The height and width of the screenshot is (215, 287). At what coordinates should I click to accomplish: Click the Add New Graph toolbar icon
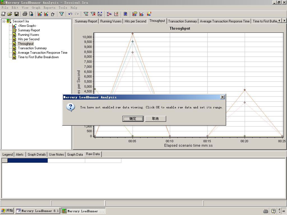40,14
